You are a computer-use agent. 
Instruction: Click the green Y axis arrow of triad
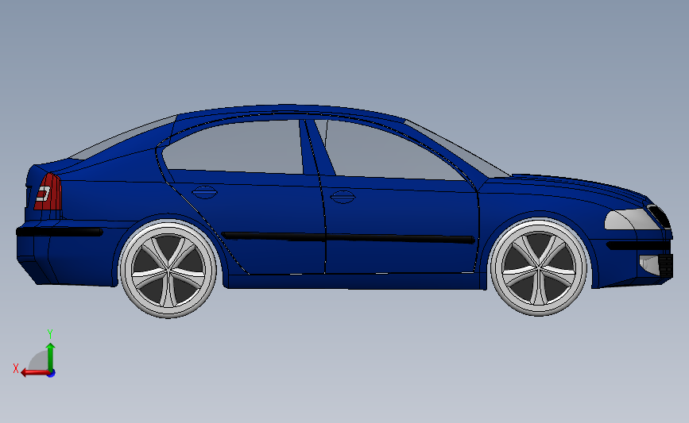coord(50,357)
